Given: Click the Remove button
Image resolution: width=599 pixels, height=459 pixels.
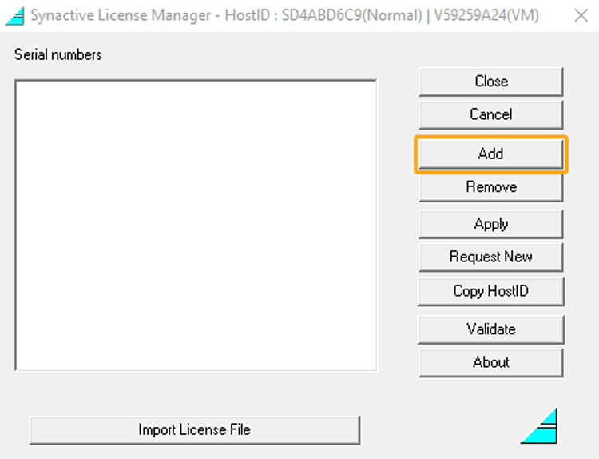Looking at the screenshot, I should pyautogui.click(x=491, y=187).
